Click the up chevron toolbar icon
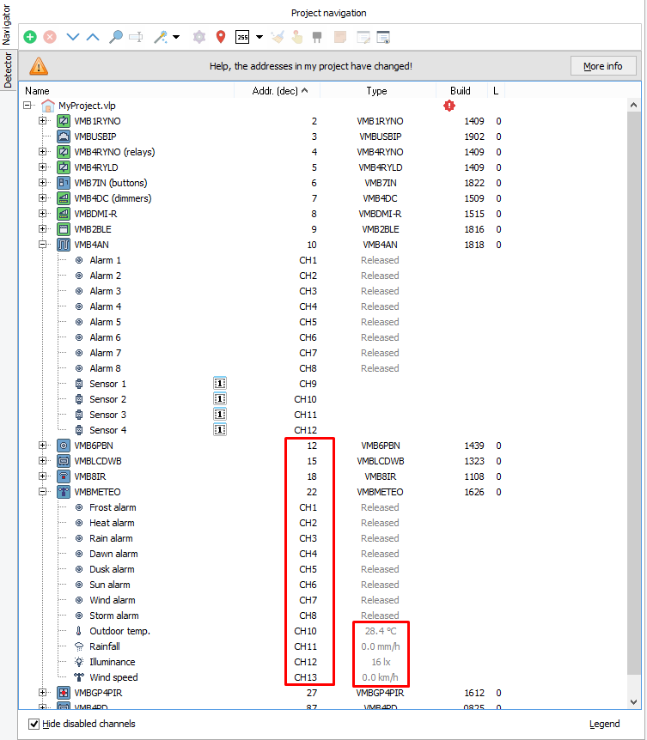 (93, 37)
